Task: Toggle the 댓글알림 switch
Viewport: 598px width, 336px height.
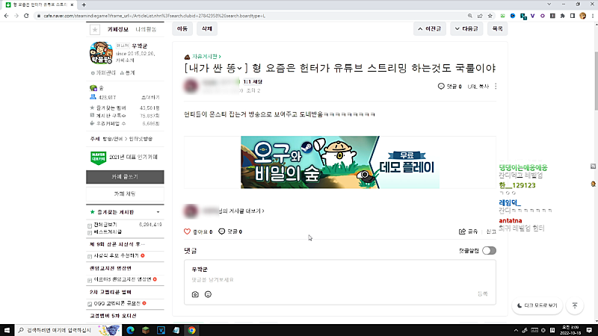Action: click(489, 251)
